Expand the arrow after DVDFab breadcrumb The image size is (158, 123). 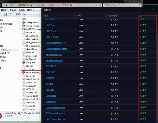60,5
